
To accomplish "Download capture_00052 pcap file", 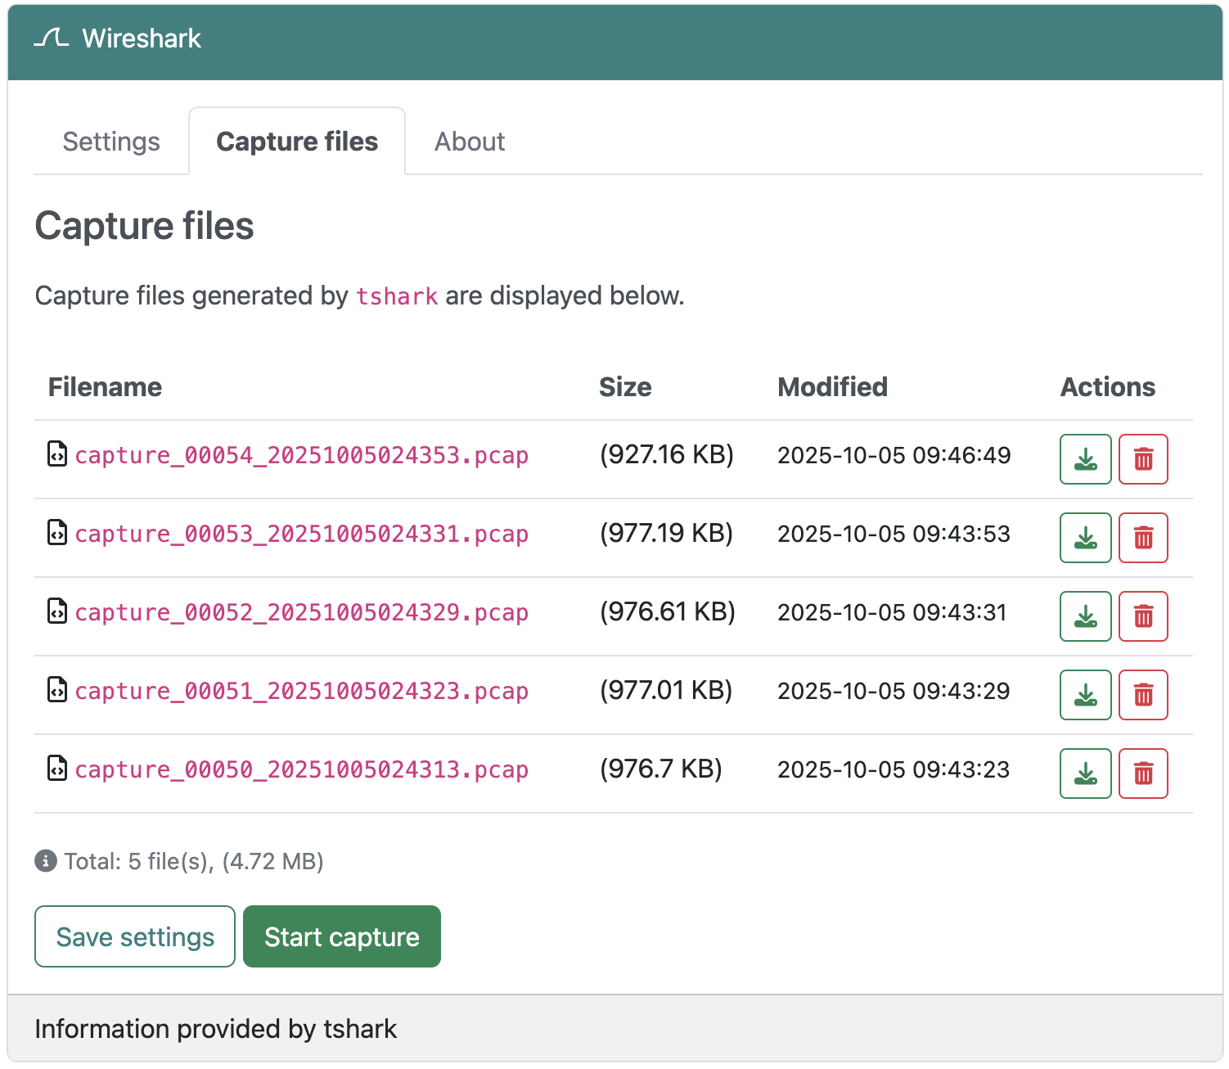I will [x=1085, y=616].
